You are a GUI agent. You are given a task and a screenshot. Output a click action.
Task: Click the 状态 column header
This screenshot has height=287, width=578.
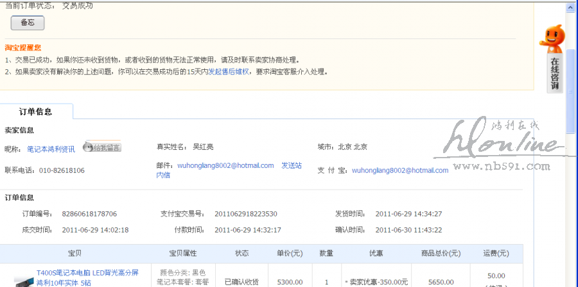241,254
